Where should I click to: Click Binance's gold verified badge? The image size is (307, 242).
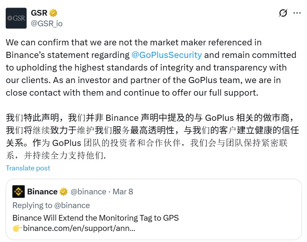tap(64, 191)
